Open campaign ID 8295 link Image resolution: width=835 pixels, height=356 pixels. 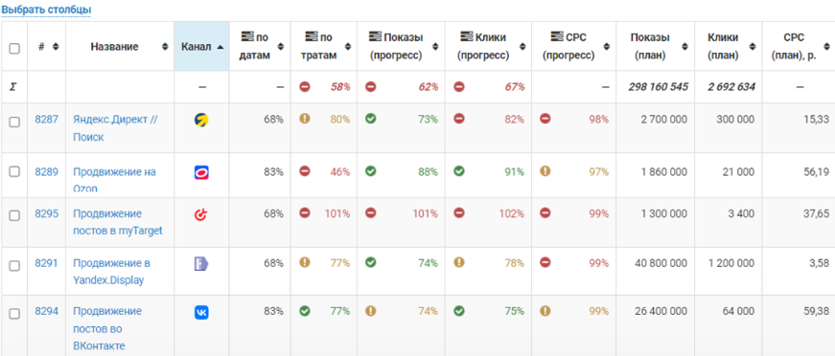[x=47, y=213]
